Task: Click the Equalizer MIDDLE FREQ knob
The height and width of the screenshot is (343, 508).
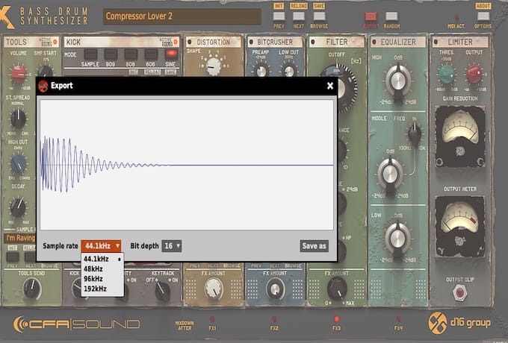Action: (415, 133)
